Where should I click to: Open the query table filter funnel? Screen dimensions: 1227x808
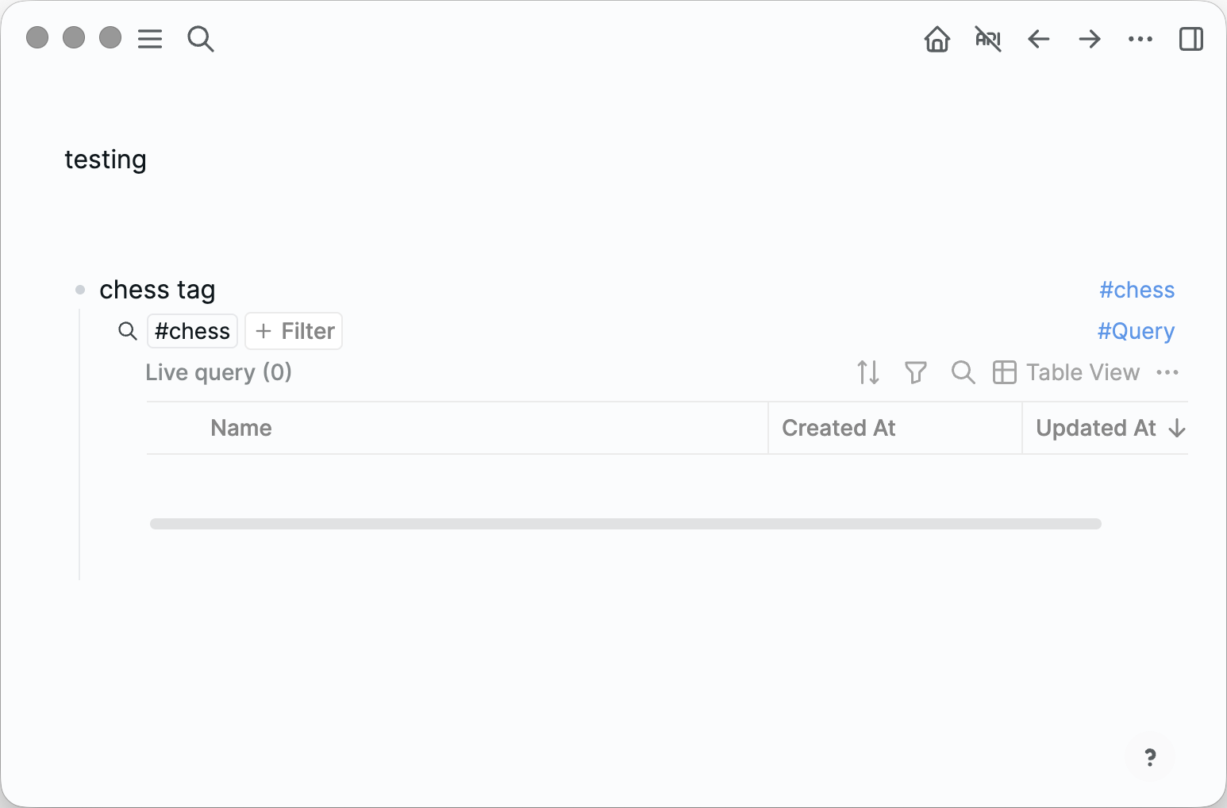click(x=916, y=372)
